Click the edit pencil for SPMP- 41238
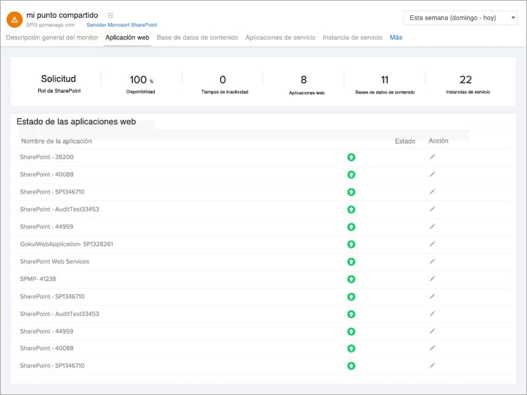This screenshot has width=527, height=395. coord(432,278)
